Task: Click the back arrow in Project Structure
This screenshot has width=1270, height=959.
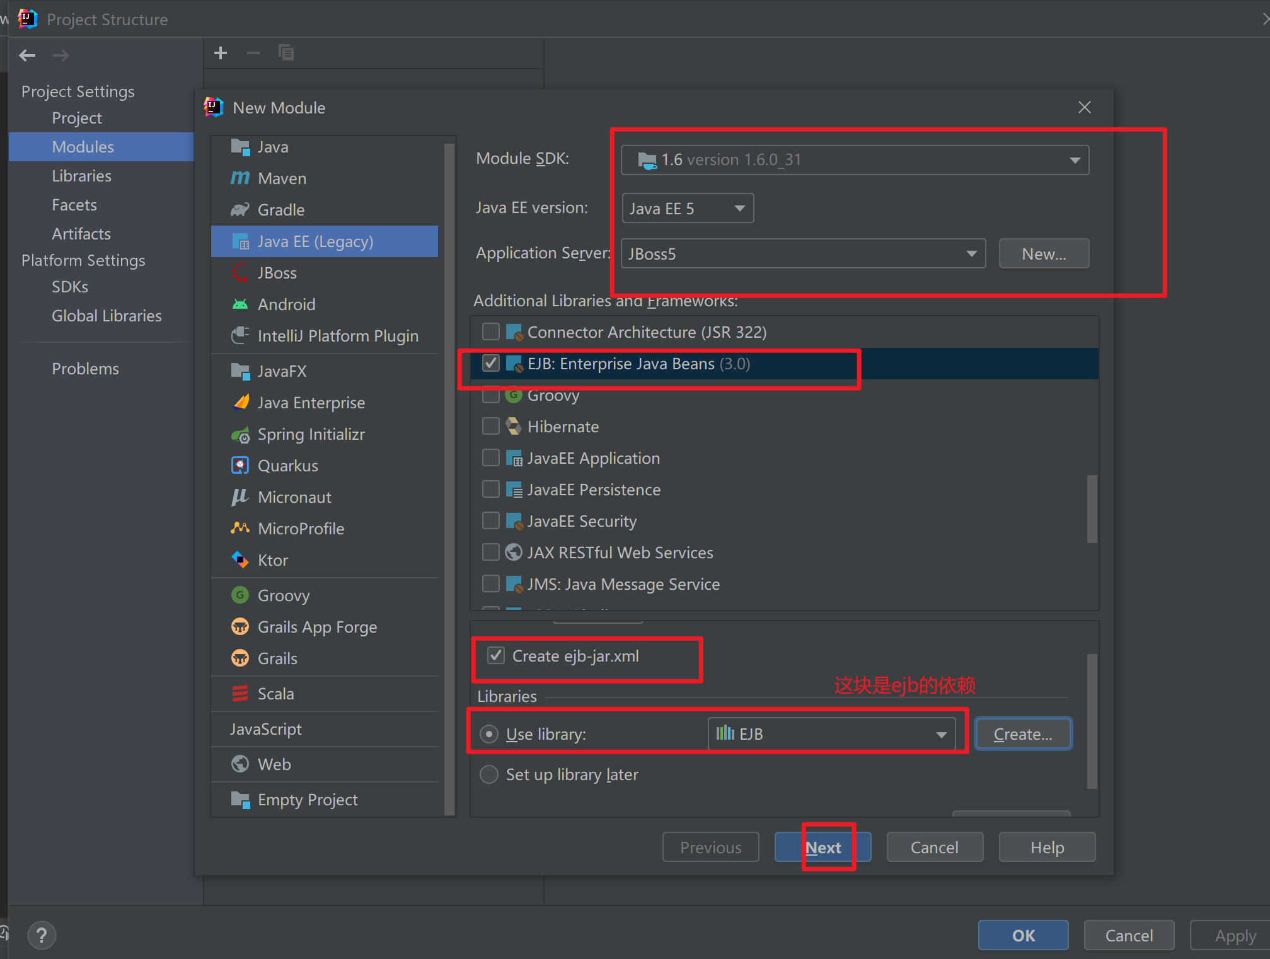Action: [27, 55]
